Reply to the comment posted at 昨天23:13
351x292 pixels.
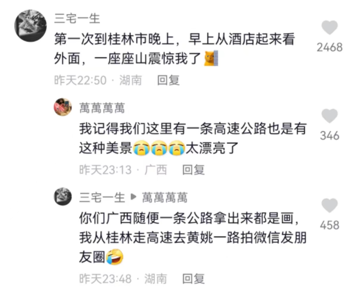[x=193, y=169]
